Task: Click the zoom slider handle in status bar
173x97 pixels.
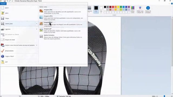Action: coord(164,96)
